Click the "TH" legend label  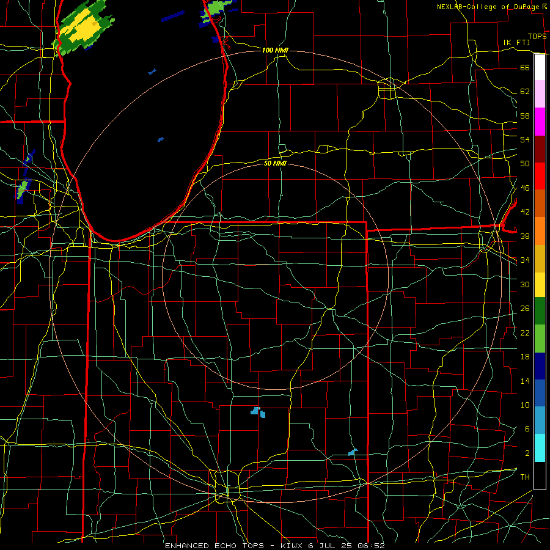(x=525, y=477)
